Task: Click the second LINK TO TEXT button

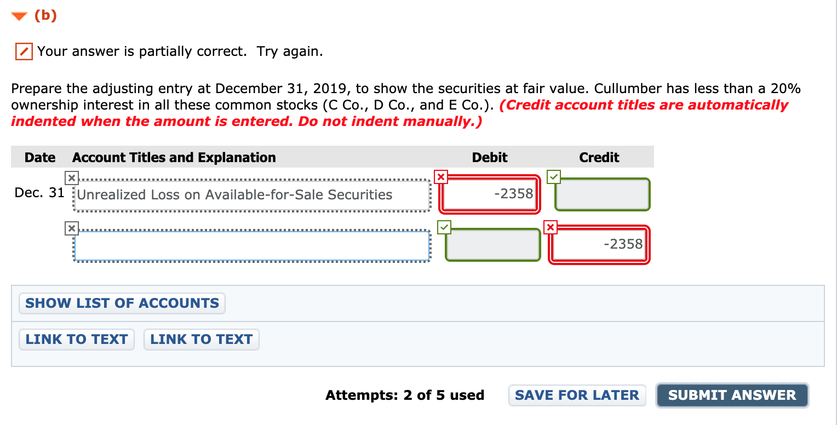Action: click(x=201, y=339)
